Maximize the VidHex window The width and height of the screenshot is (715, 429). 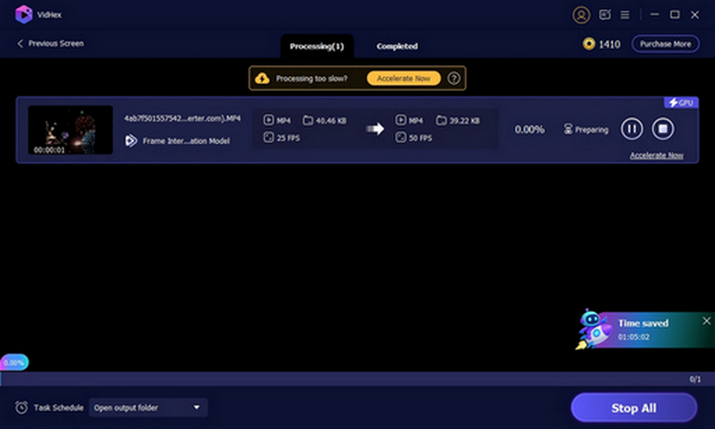[675, 14]
